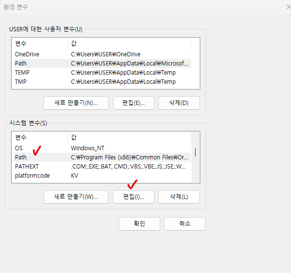Click the KV value cell

pos(75,175)
